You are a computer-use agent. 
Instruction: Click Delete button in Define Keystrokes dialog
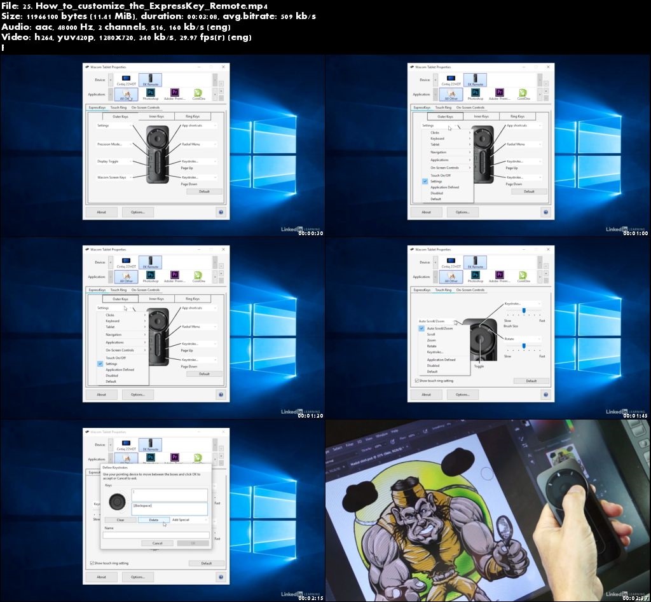coord(154,520)
